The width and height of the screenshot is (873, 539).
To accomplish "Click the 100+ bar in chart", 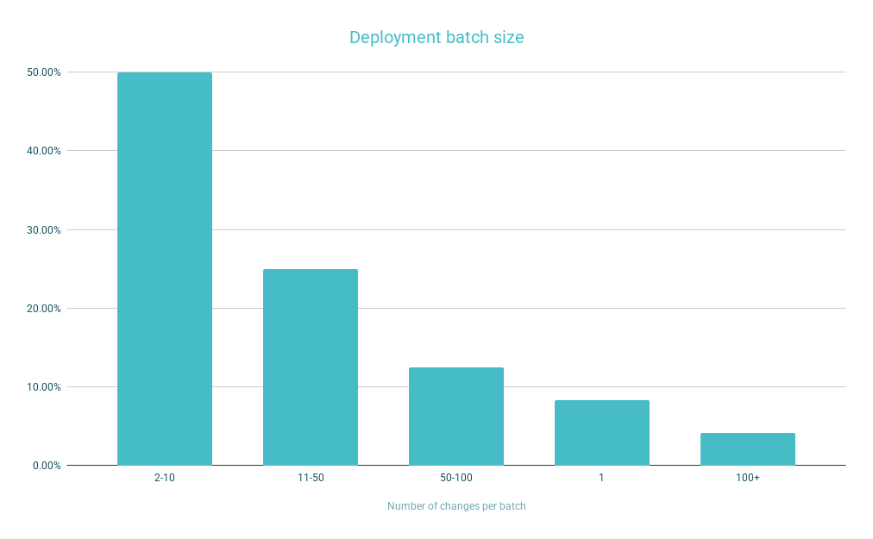I will [748, 449].
